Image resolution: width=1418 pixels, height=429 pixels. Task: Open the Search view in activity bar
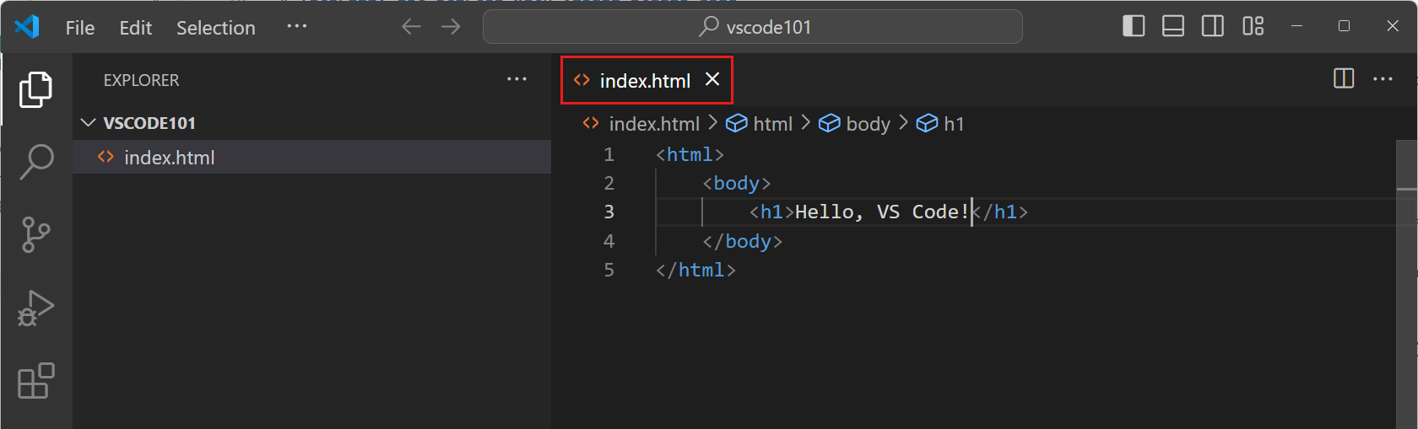pos(36,161)
